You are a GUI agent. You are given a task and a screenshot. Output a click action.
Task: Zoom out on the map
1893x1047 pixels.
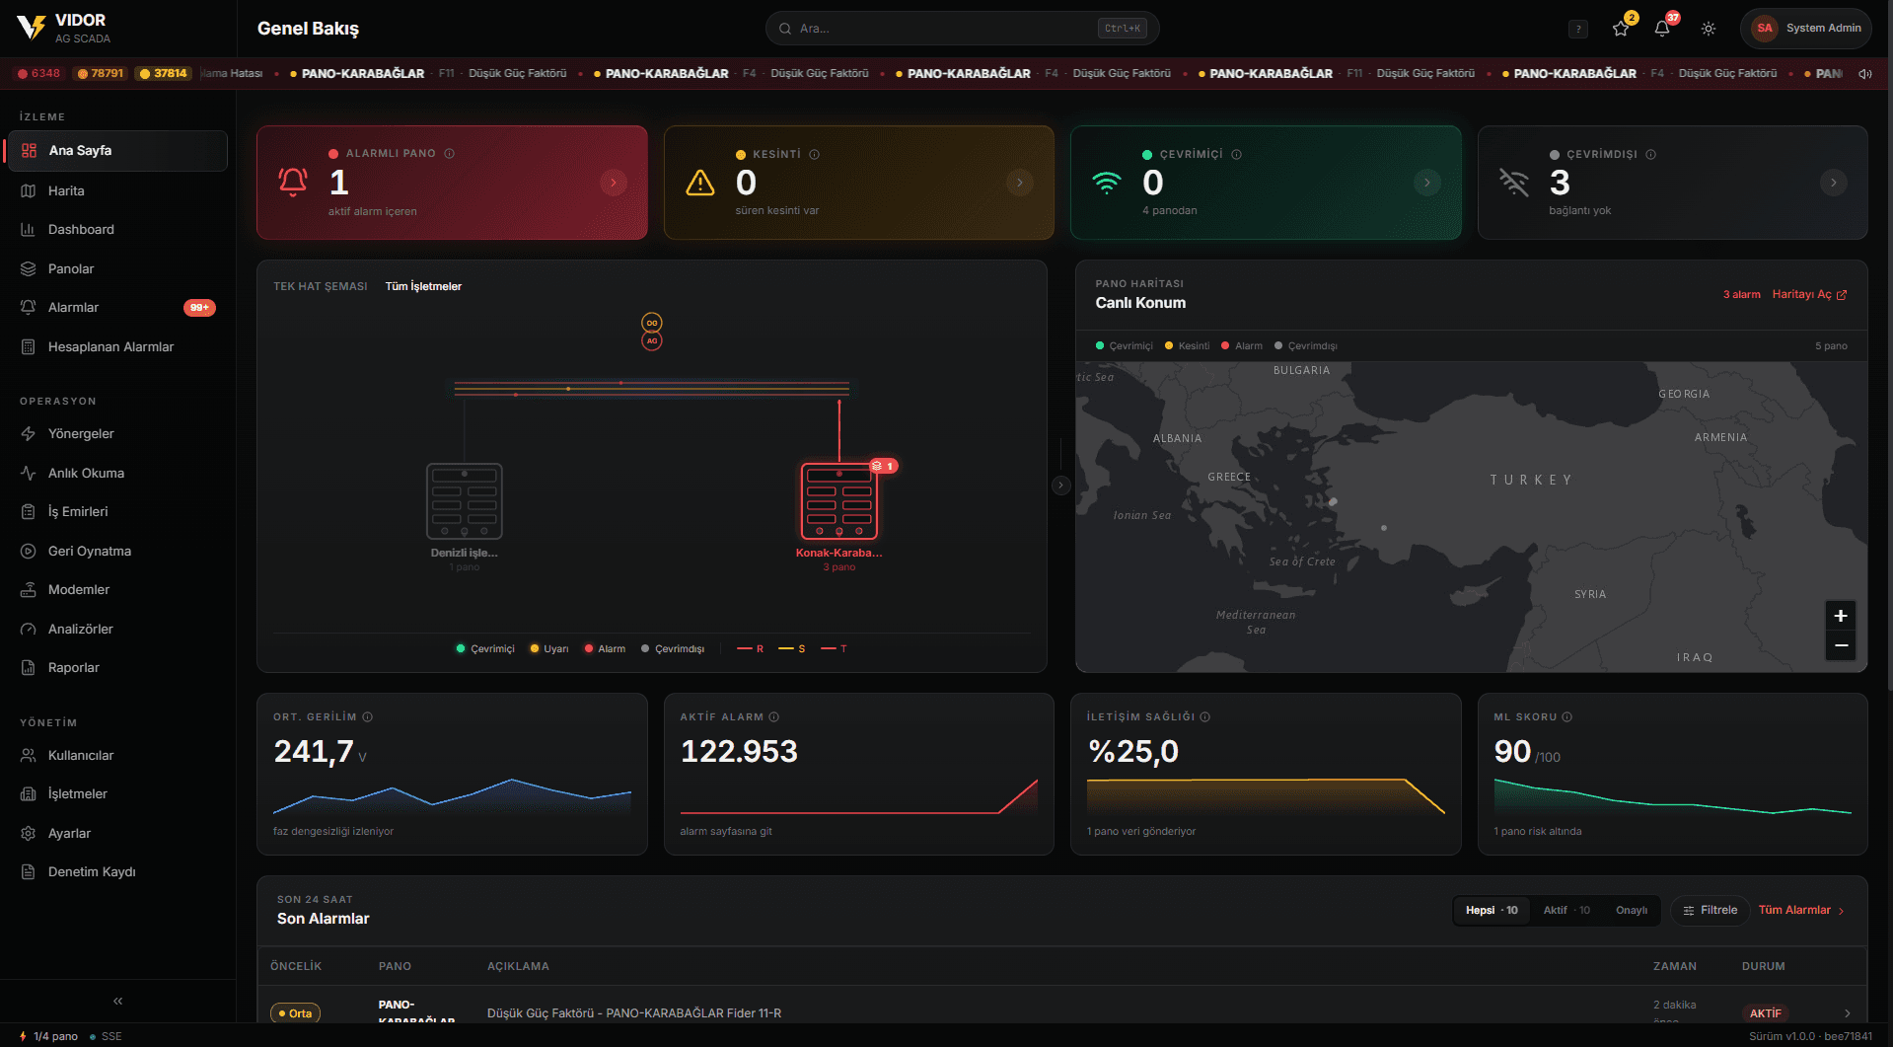click(1841, 645)
